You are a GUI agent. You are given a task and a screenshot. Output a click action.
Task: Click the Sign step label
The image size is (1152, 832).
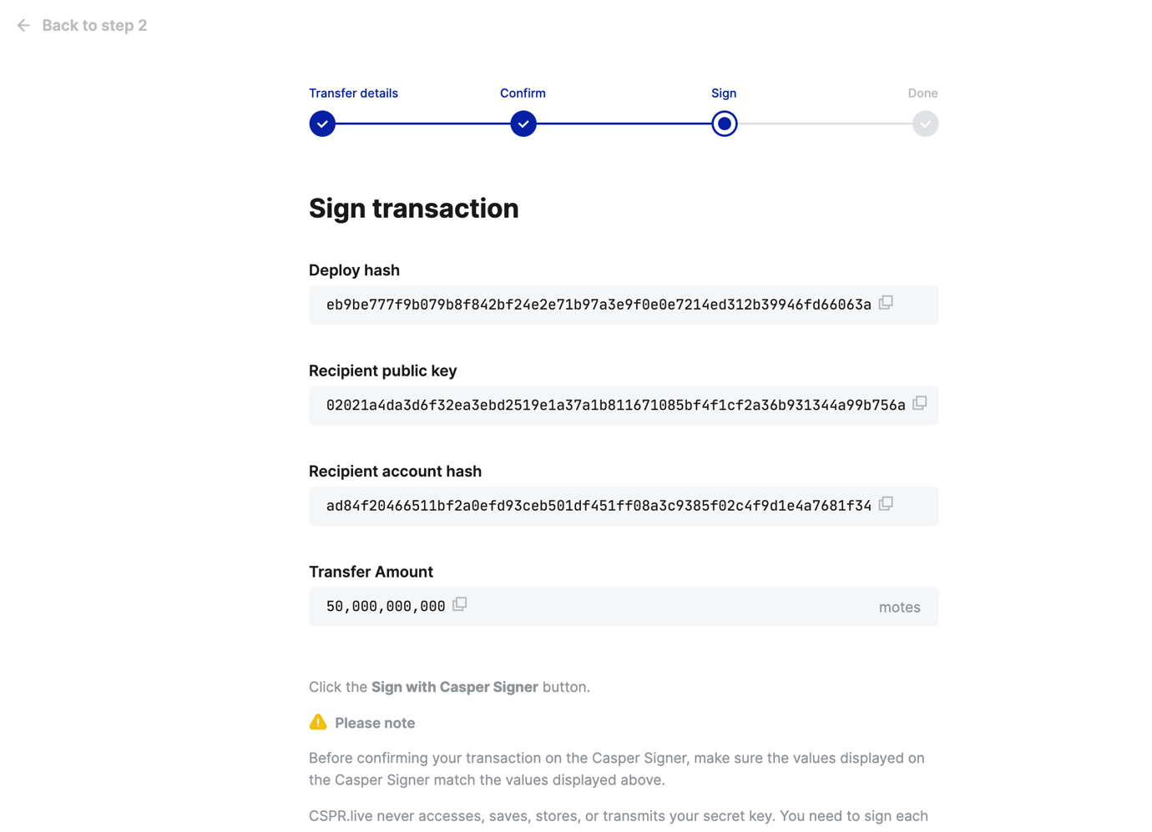click(x=724, y=93)
